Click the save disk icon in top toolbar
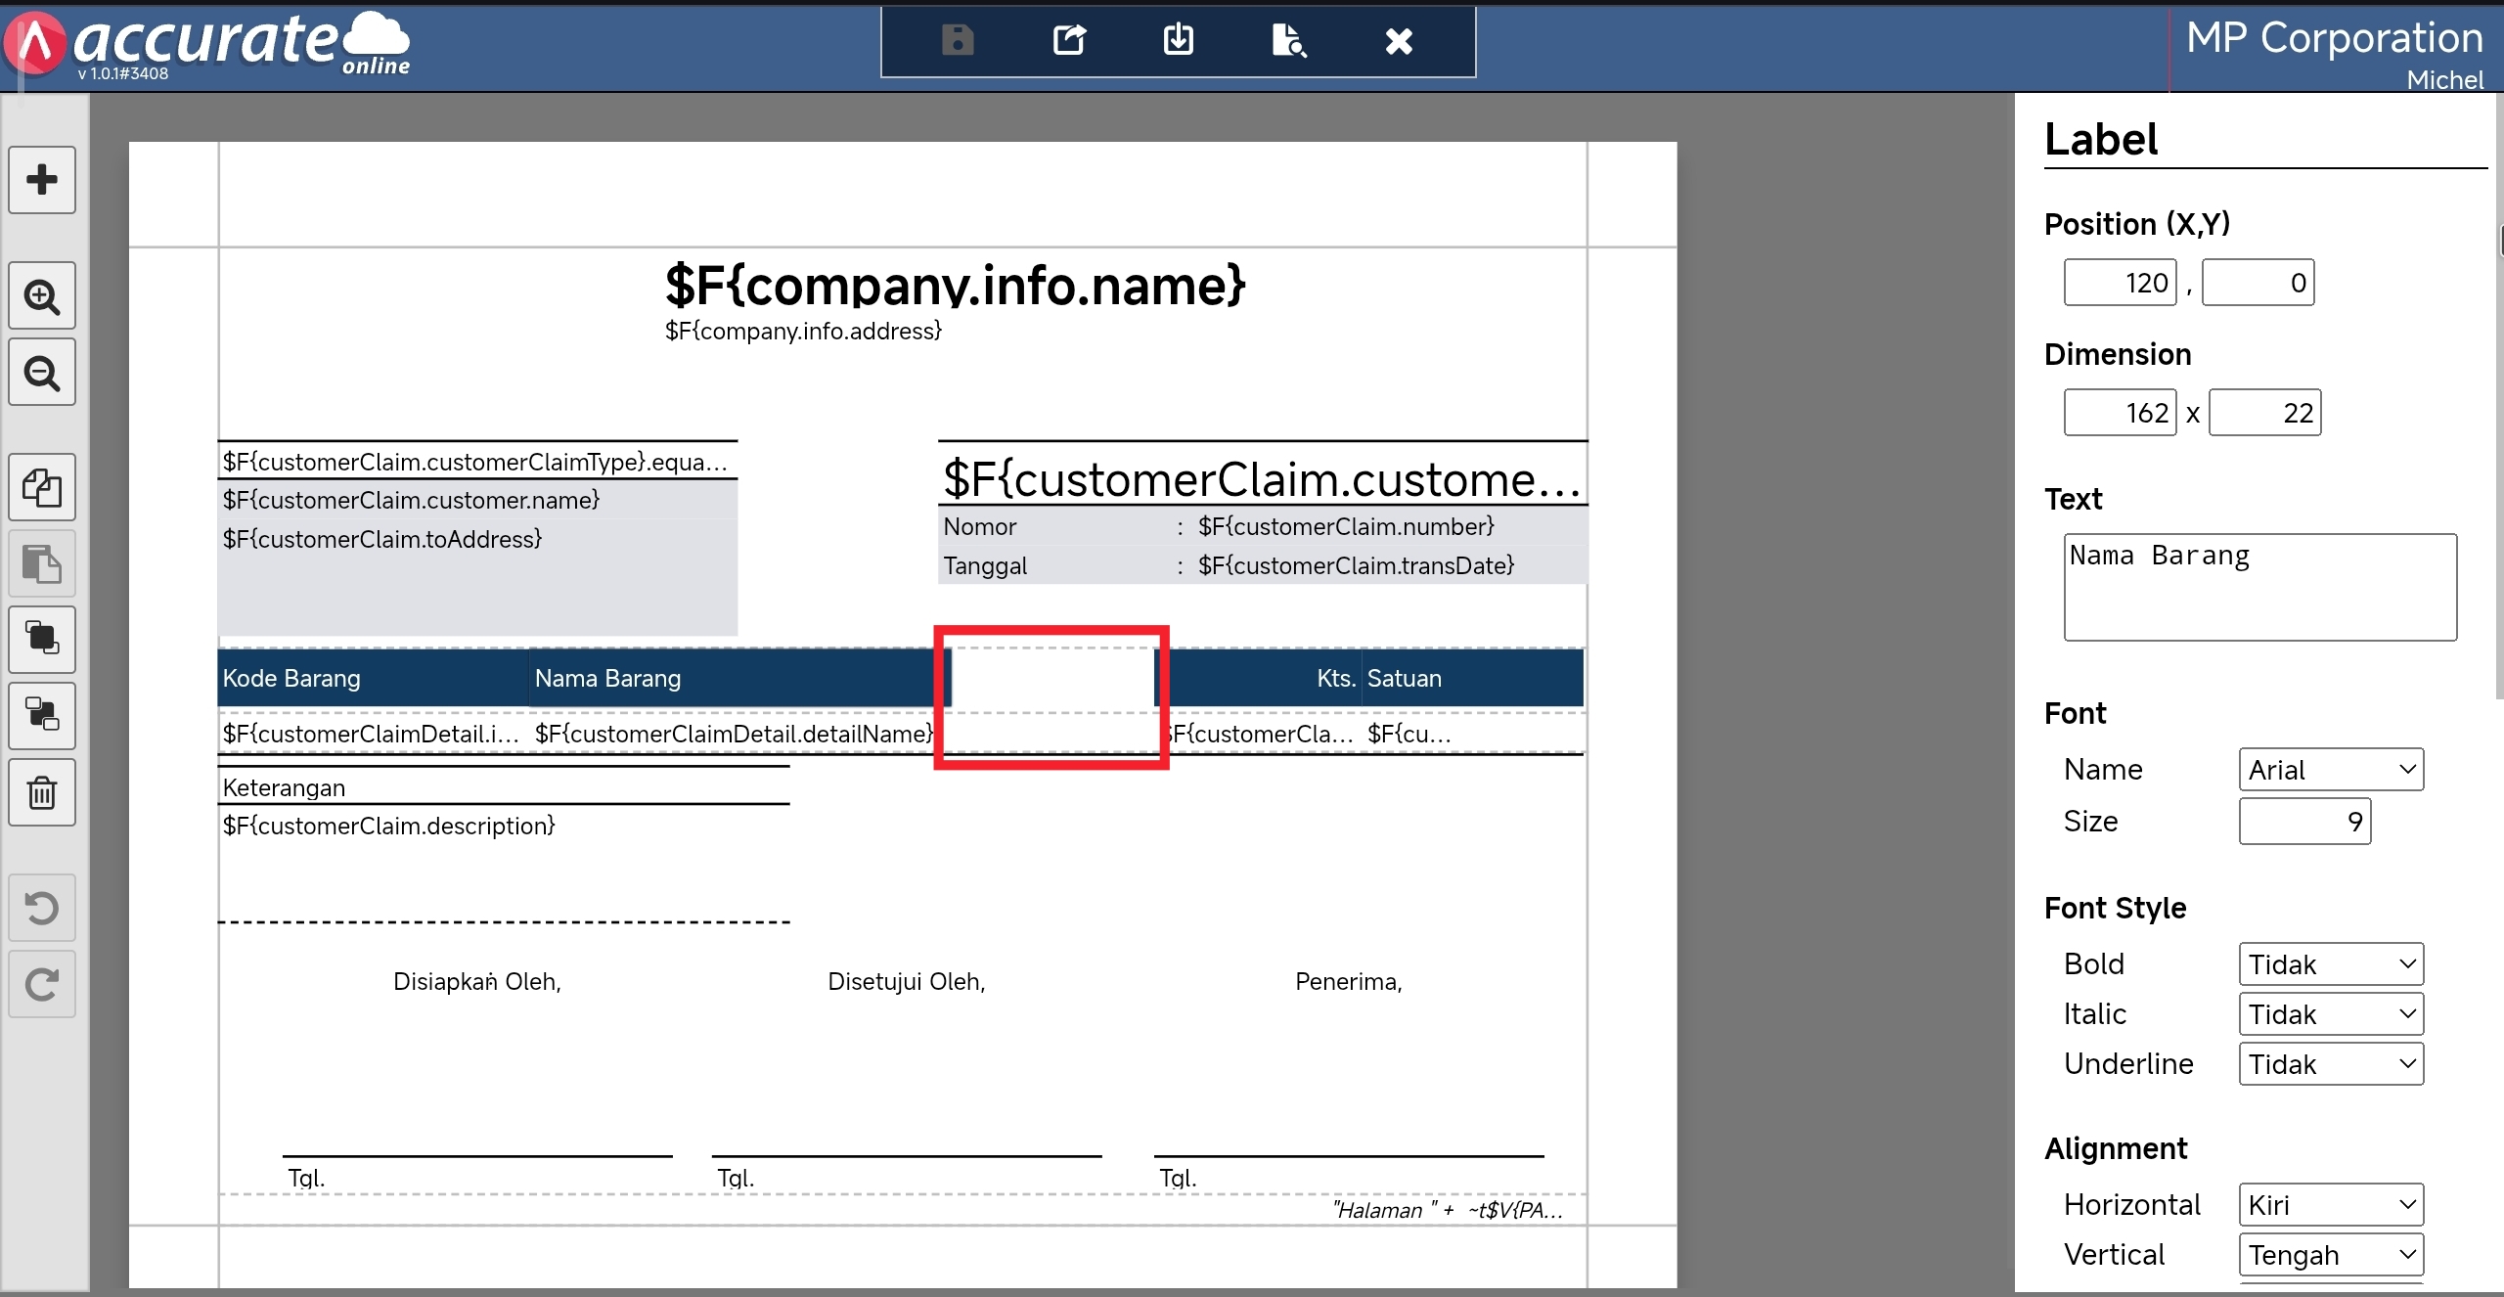The width and height of the screenshot is (2504, 1297). click(958, 41)
